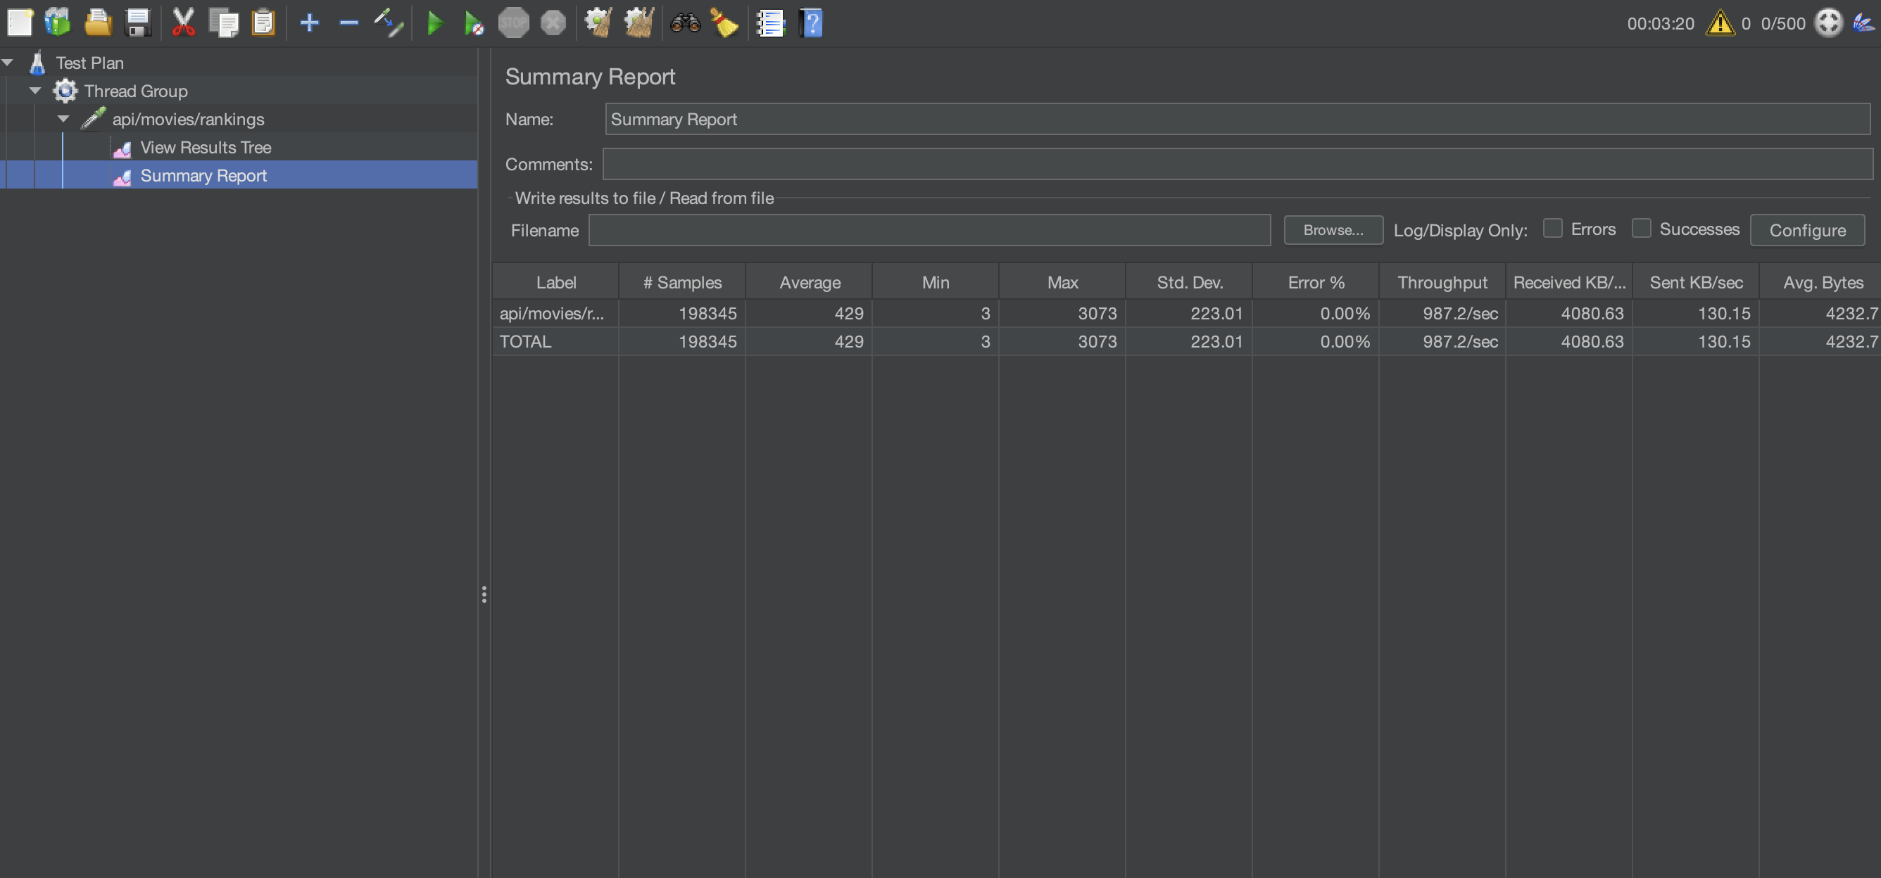Enable the Errors checkbox
The width and height of the screenshot is (1881, 878).
[x=1552, y=229]
